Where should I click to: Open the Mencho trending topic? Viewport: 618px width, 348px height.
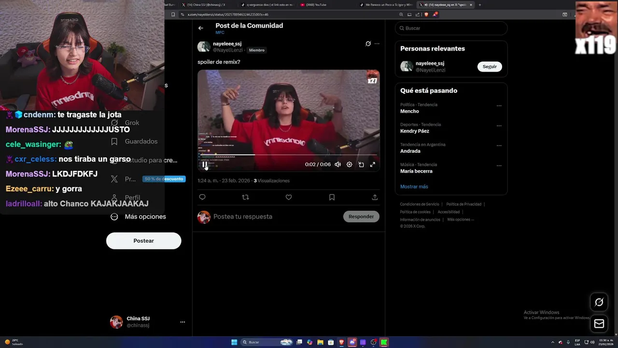point(409,111)
